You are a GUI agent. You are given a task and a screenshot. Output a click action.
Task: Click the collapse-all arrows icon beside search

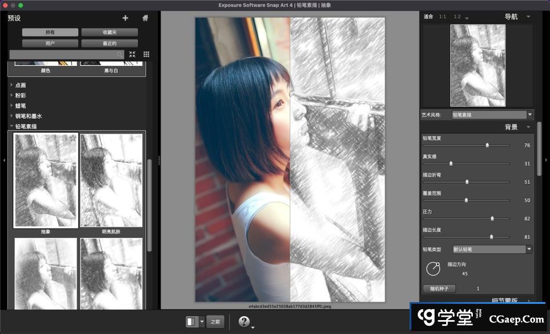[132, 55]
